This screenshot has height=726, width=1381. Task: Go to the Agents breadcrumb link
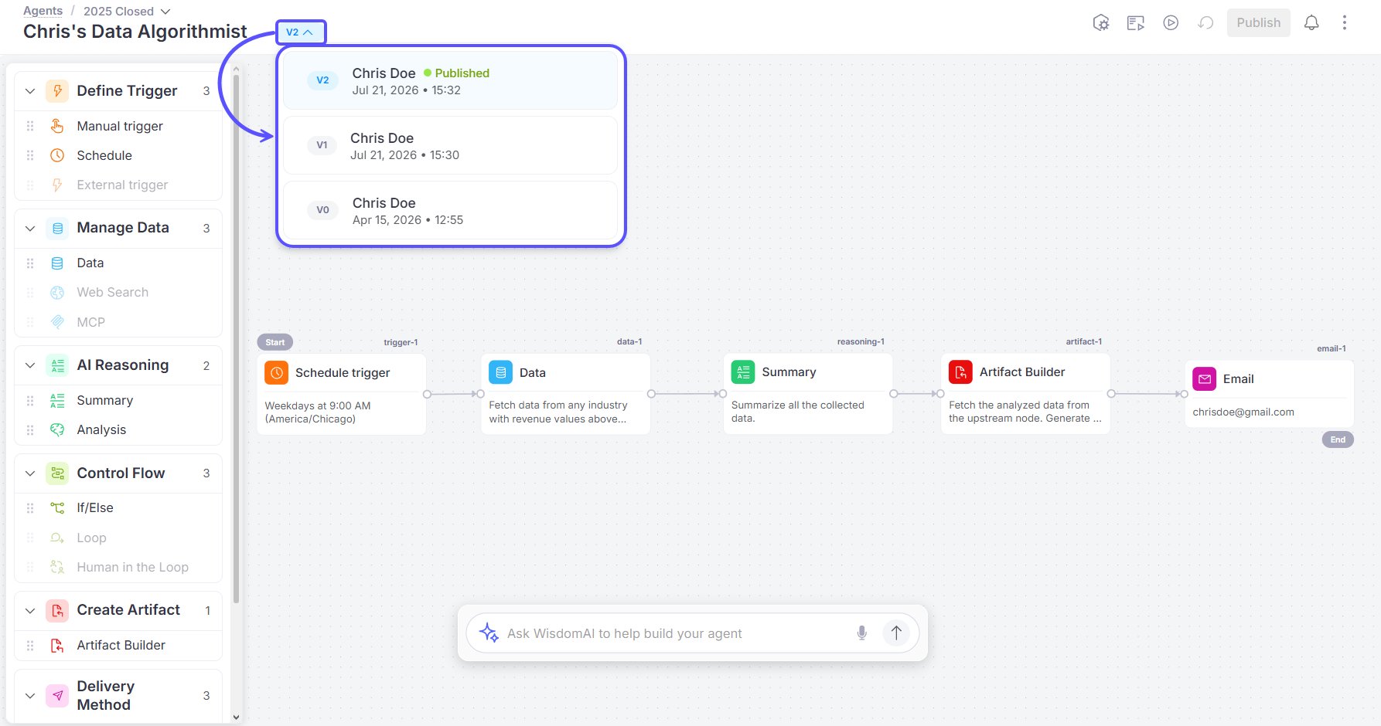43,11
